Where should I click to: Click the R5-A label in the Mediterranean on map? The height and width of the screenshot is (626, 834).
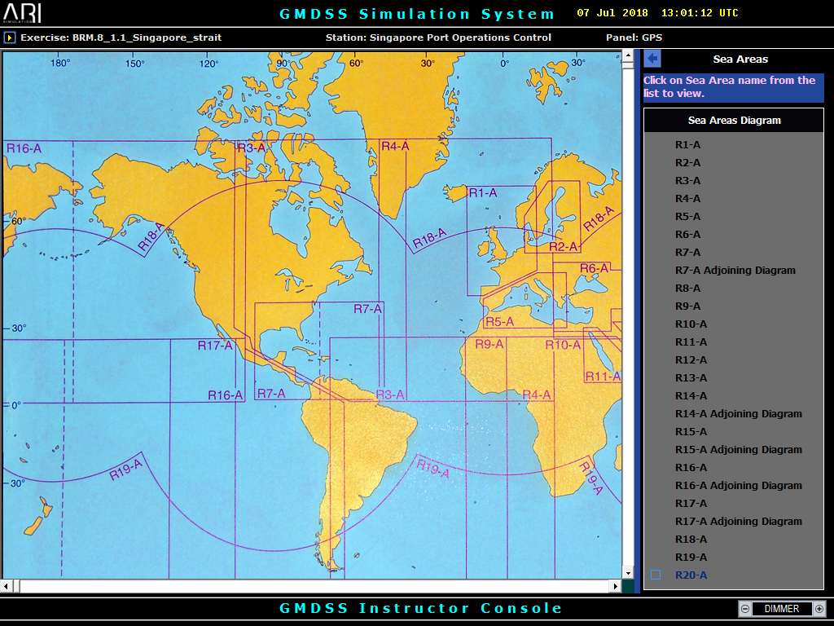click(x=499, y=321)
